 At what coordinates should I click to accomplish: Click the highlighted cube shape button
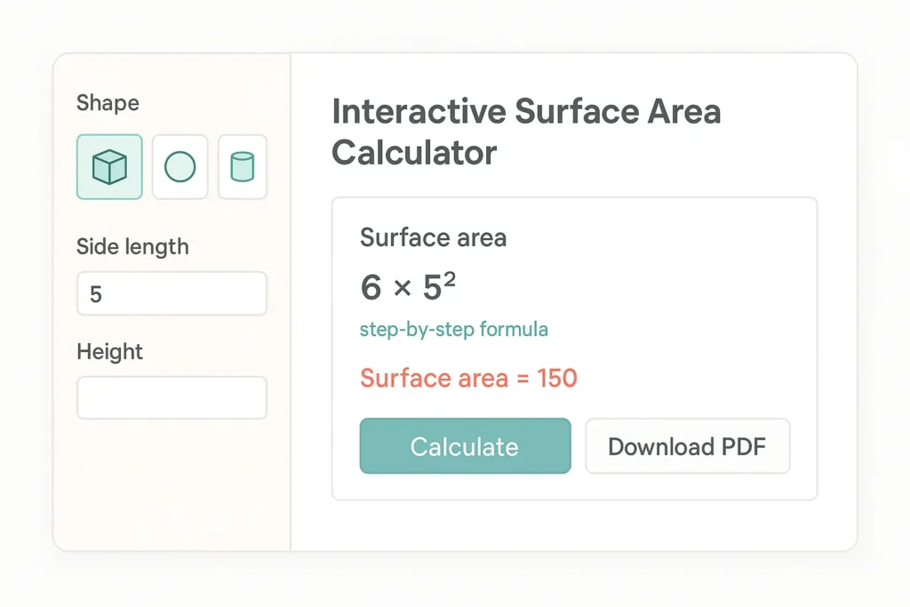tap(109, 166)
